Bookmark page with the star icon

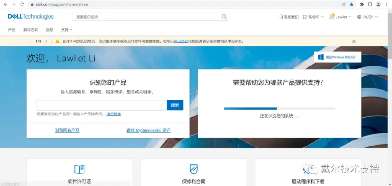coord(352,4)
